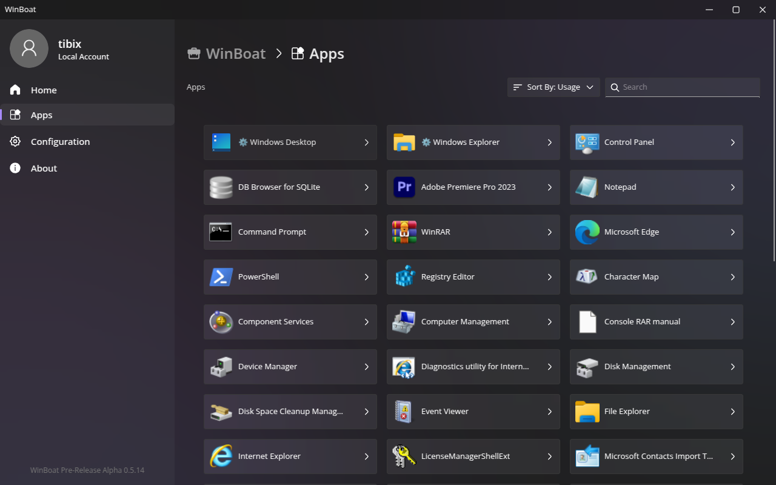776x485 pixels.
Task: Click the WinBoat breadcrumb link
Action: point(235,53)
